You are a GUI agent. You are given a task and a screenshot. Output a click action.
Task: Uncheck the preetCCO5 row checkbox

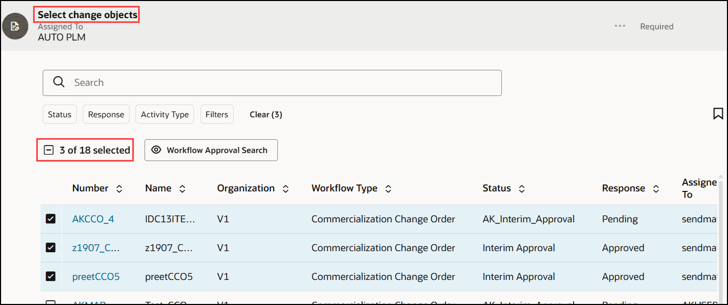pyautogui.click(x=51, y=276)
